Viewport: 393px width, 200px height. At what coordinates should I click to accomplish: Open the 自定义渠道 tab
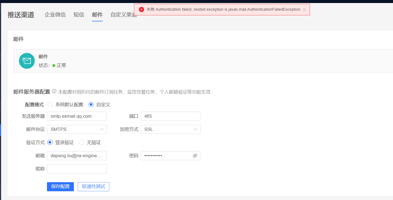click(123, 15)
